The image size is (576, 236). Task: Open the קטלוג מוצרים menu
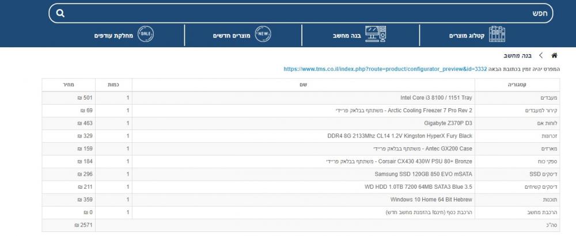[x=467, y=36]
